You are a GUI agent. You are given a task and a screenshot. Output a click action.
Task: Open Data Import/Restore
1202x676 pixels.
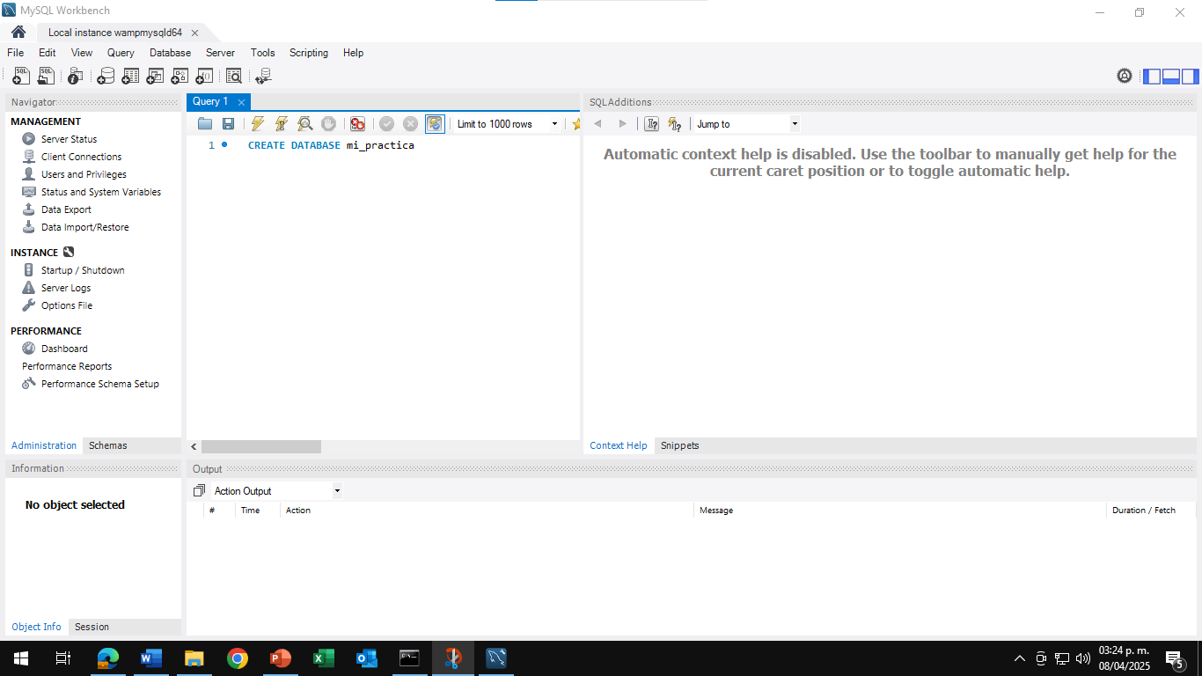(84, 227)
